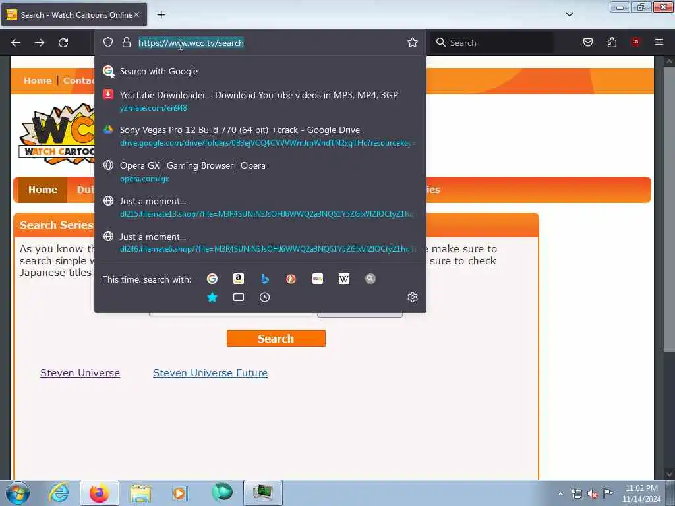Open the dl246.filemate6.shop suggestion
The height and width of the screenshot is (506, 675).
(x=260, y=242)
